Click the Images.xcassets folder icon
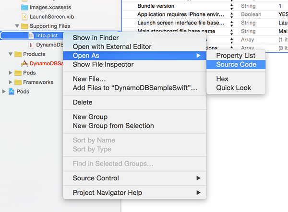The width and height of the screenshot is (288, 212). pyautogui.click(x=24, y=7)
